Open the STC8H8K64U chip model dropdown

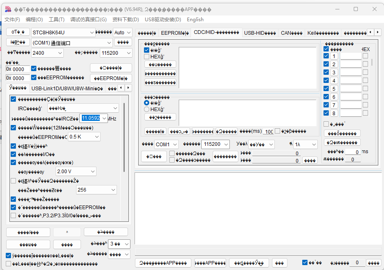pyautogui.click(x=63, y=33)
